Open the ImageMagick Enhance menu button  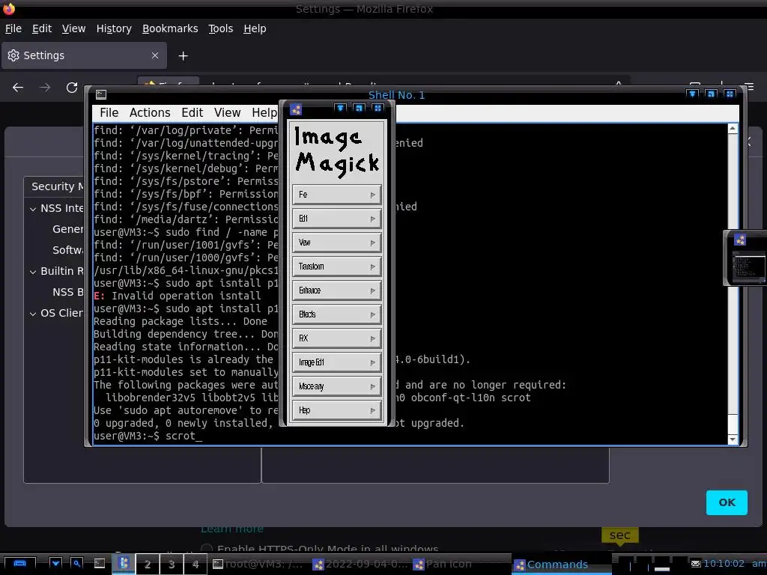pyautogui.click(x=336, y=290)
